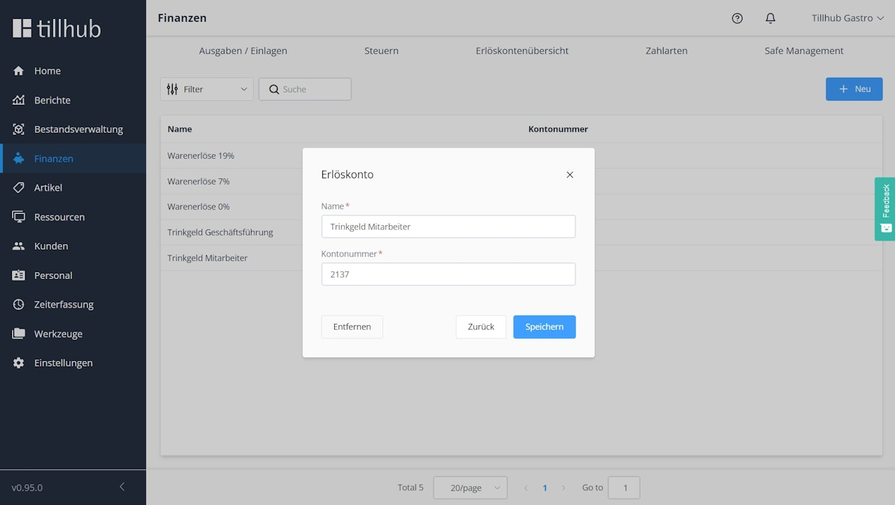Click the Ressourcen monitor icon

pyautogui.click(x=19, y=217)
